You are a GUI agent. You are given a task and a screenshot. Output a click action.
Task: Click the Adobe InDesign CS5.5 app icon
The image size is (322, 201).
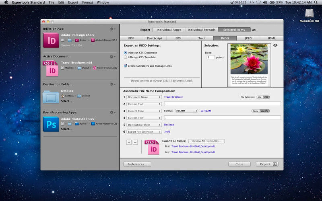click(x=51, y=41)
